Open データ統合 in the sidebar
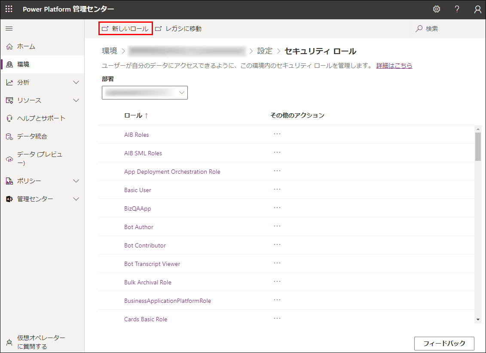 coord(43,136)
